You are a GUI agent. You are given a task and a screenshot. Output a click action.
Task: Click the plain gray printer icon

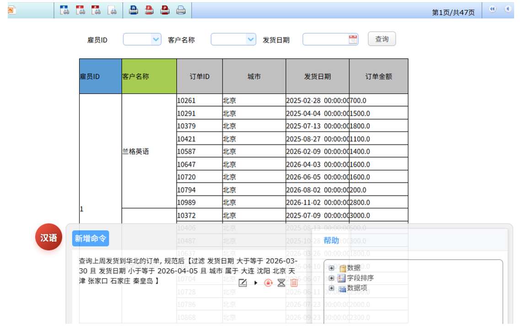[x=181, y=11]
